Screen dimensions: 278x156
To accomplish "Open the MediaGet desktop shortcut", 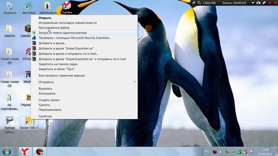I will (29, 8).
